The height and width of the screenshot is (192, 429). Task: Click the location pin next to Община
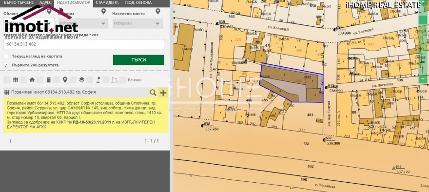click(103, 11)
